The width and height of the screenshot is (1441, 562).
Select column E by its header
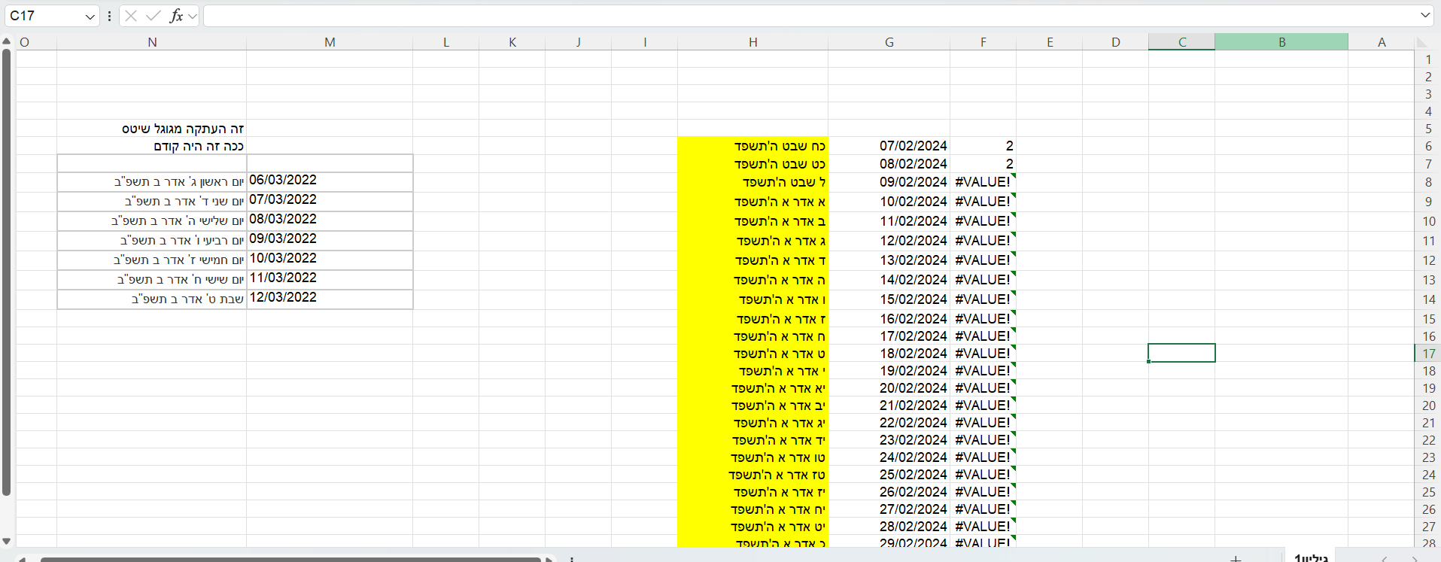click(1050, 42)
